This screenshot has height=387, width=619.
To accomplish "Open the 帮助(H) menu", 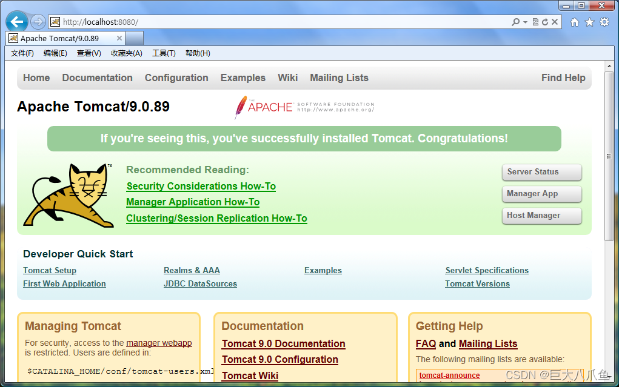I will (198, 53).
